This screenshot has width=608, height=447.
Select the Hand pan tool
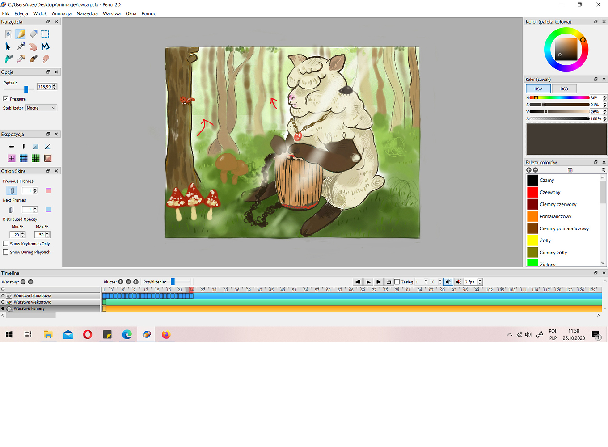coord(33,46)
